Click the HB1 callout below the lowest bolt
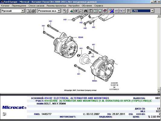161x121 pixels. click(79, 74)
